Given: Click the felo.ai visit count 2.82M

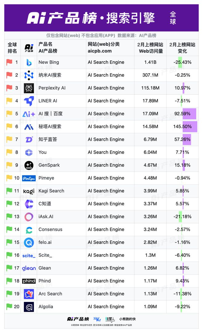Looking at the screenshot, I should pyautogui.click(x=150, y=242).
